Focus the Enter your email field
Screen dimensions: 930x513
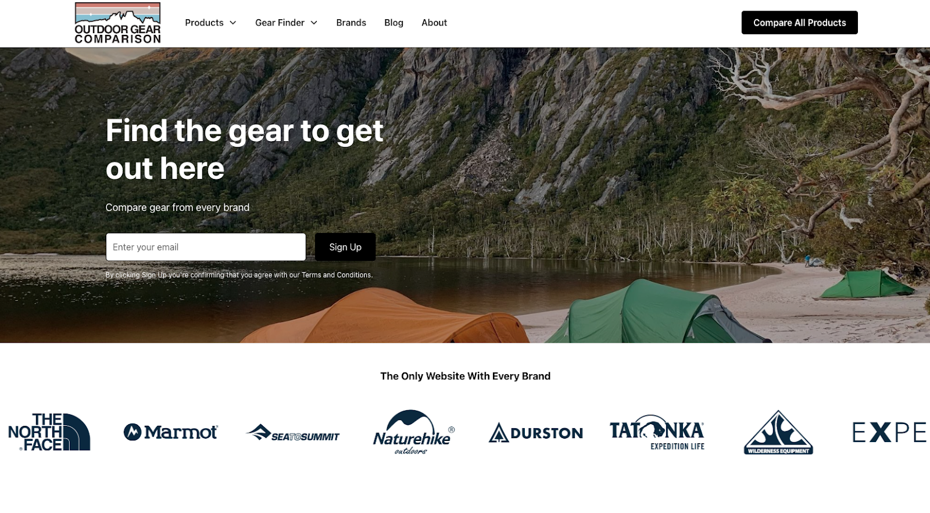(x=206, y=247)
